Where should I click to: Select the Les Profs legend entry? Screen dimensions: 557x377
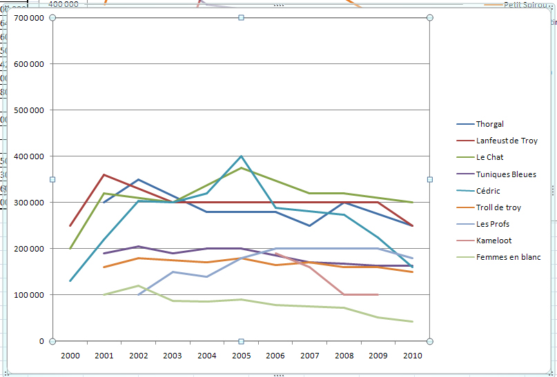point(493,224)
